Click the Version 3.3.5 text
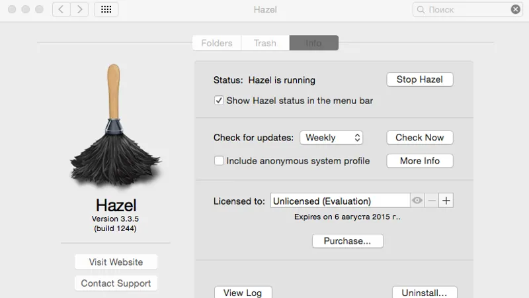 coord(115,219)
